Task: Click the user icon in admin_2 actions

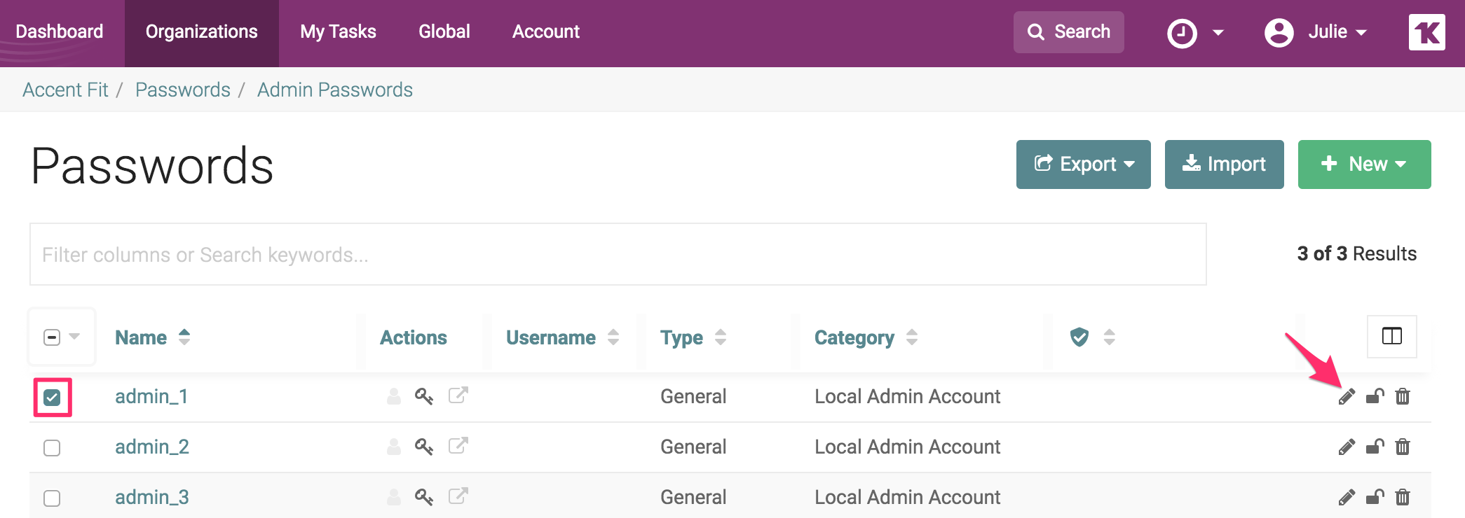Action: [x=394, y=447]
